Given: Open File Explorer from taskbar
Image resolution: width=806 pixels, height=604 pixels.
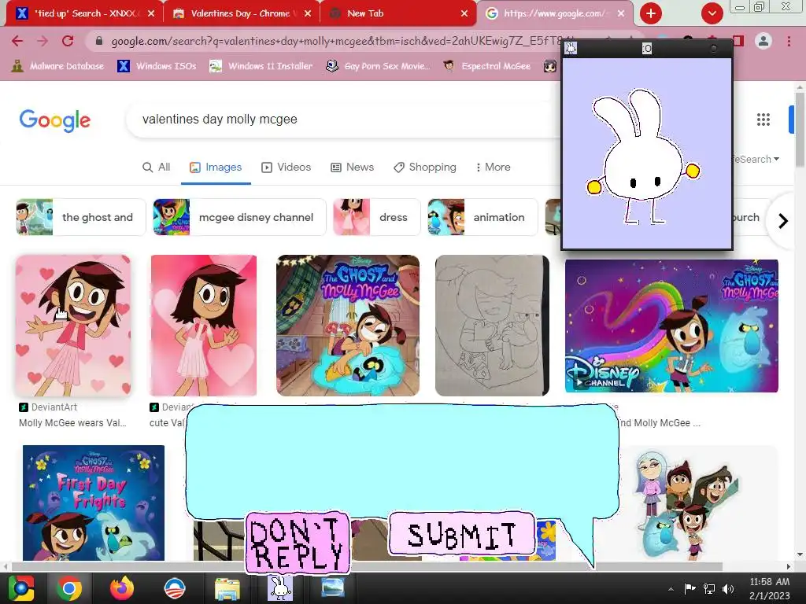Looking at the screenshot, I should [227, 588].
